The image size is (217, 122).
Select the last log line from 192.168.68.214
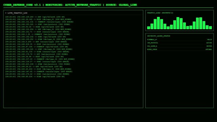[35, 77]
